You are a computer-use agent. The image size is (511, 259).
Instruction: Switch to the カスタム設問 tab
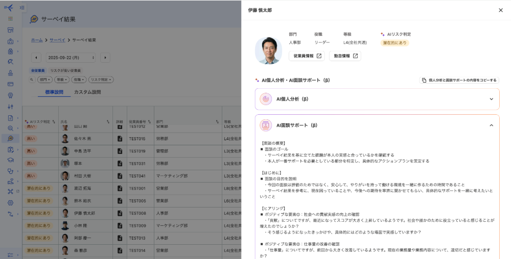pyautogui.click(x=87, y=92)
